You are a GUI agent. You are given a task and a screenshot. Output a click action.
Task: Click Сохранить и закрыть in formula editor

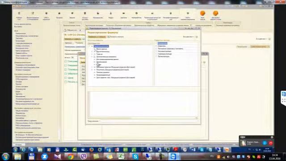pyautogui.click(x=97, y=37)
